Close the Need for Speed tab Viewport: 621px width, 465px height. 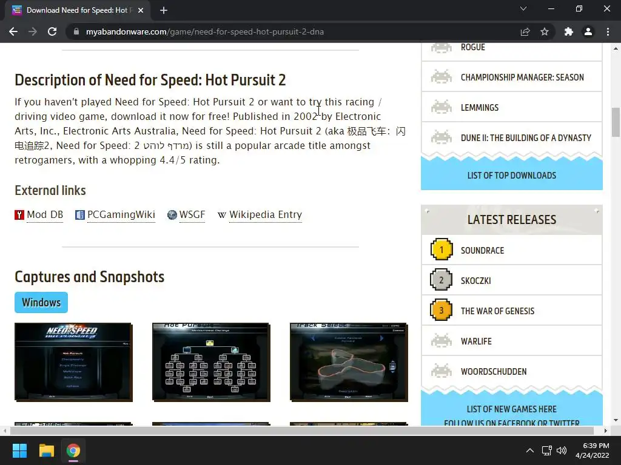click(x=141, y=10)
